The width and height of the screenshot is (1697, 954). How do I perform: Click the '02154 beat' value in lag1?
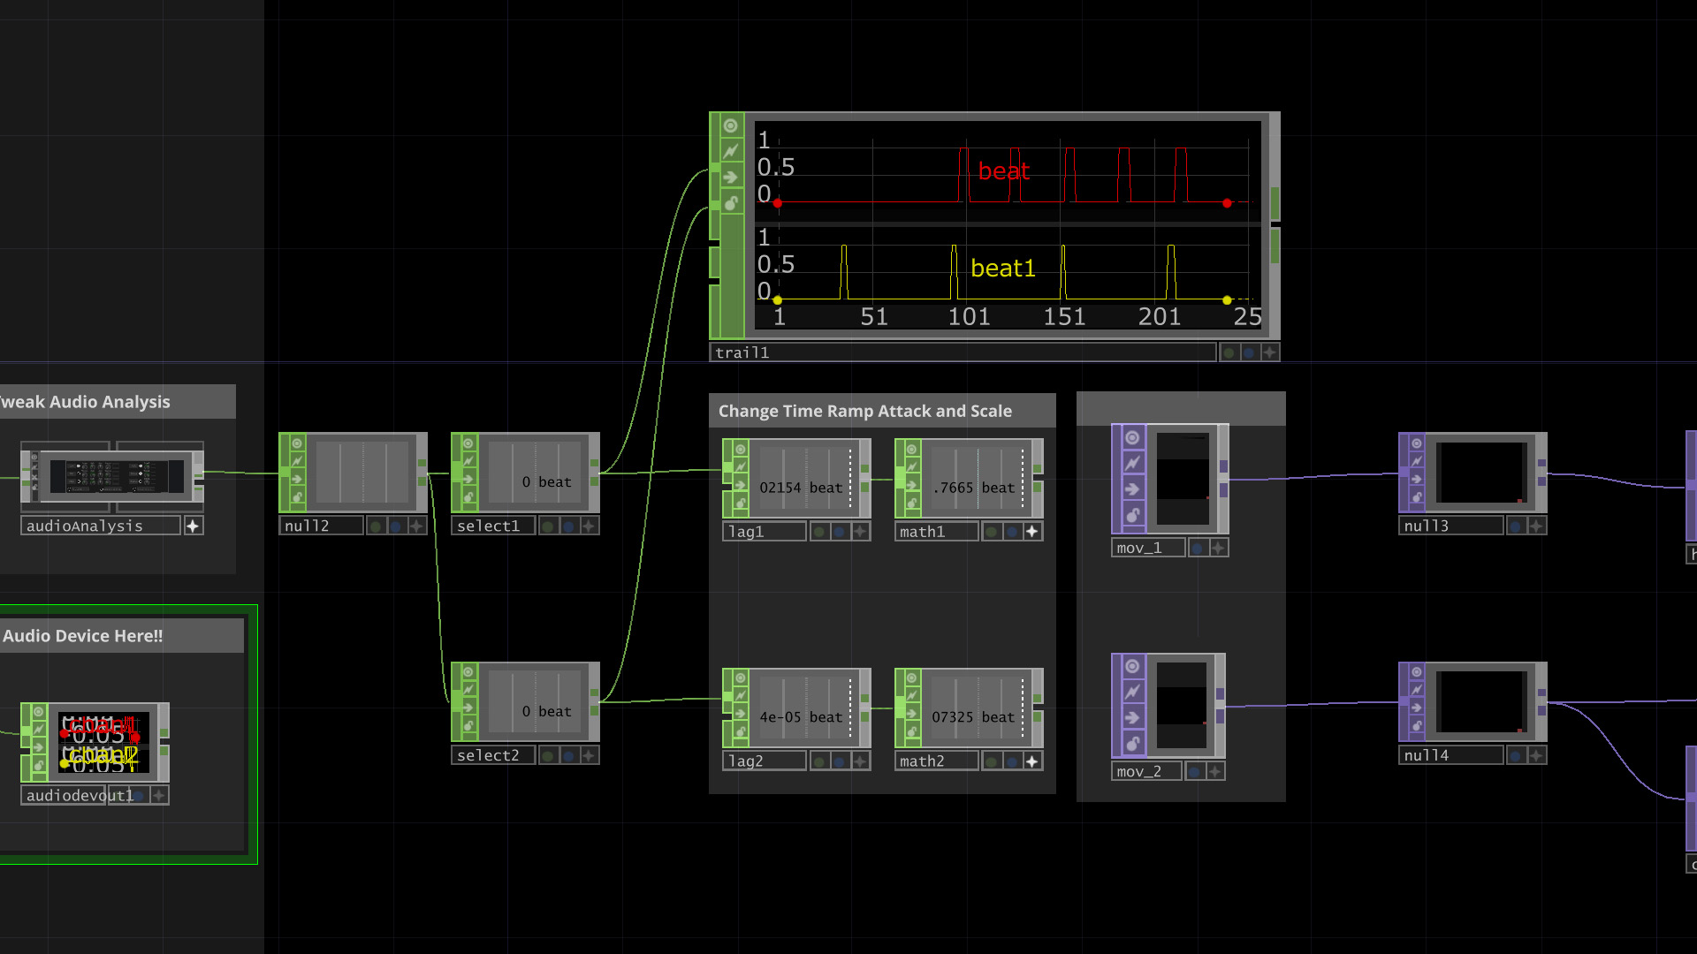pos(802,488)
